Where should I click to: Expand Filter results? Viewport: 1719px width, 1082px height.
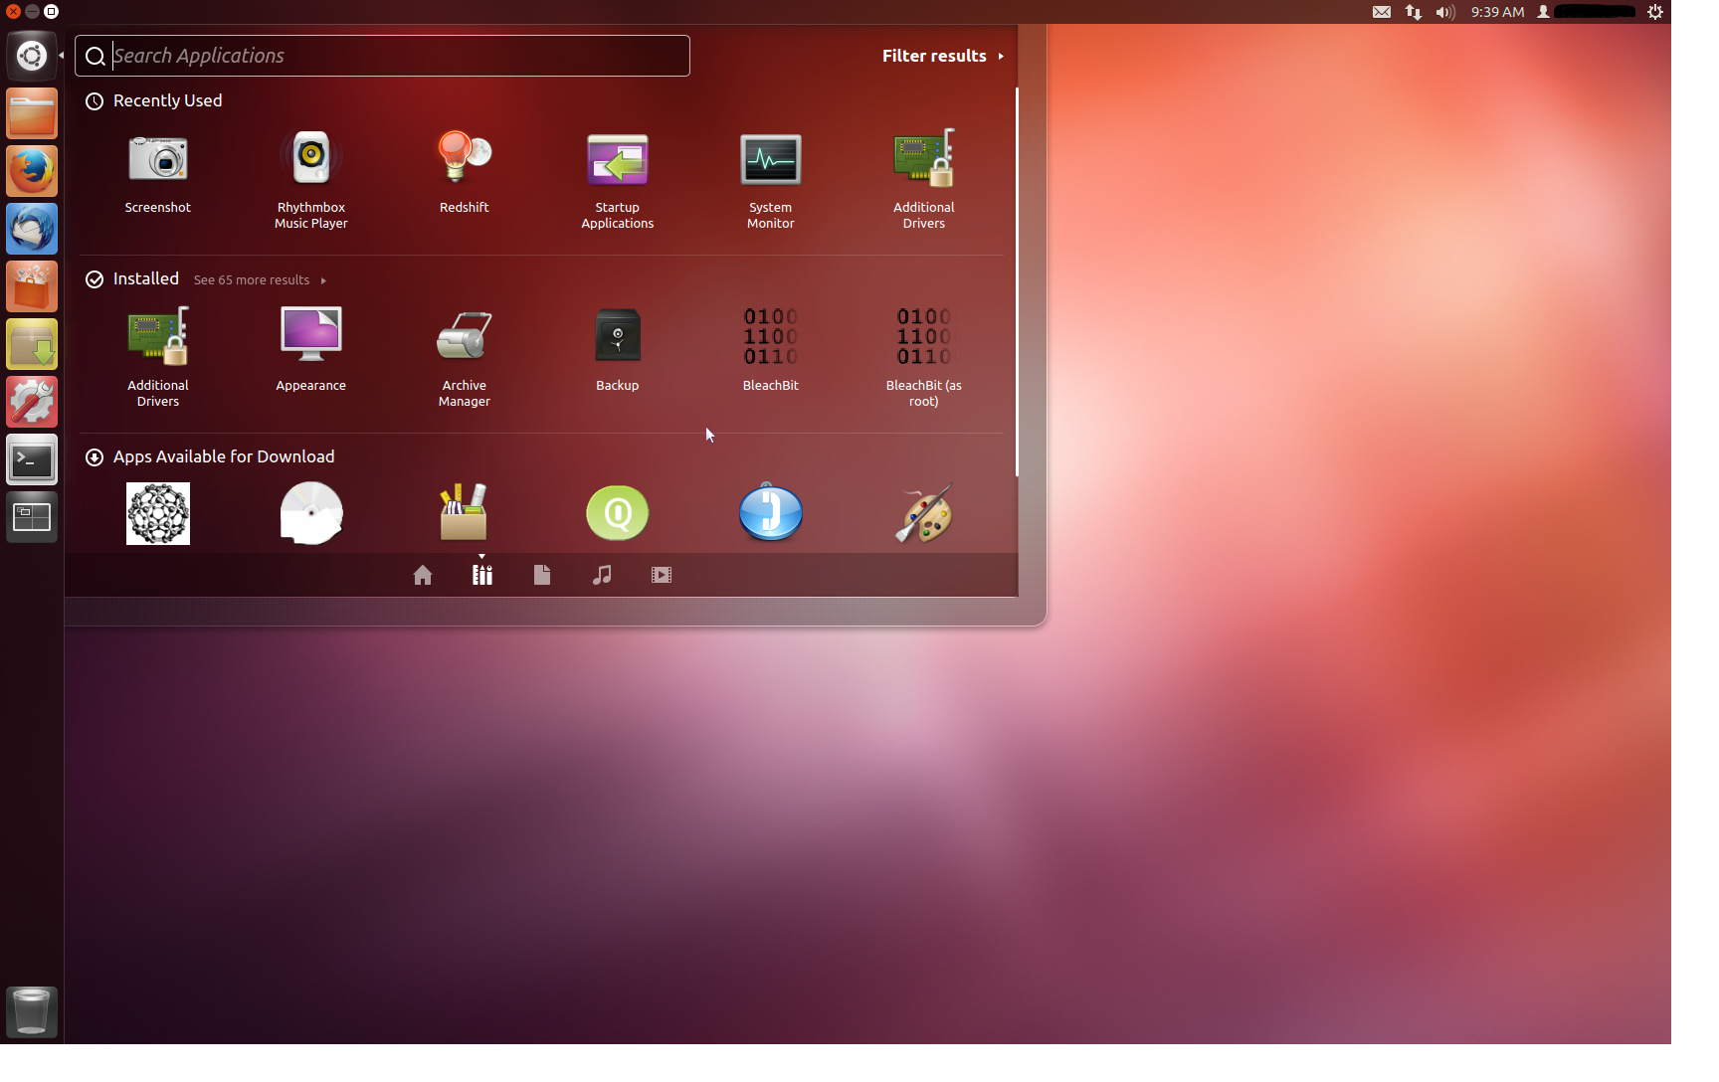click(x=943, y=56)
